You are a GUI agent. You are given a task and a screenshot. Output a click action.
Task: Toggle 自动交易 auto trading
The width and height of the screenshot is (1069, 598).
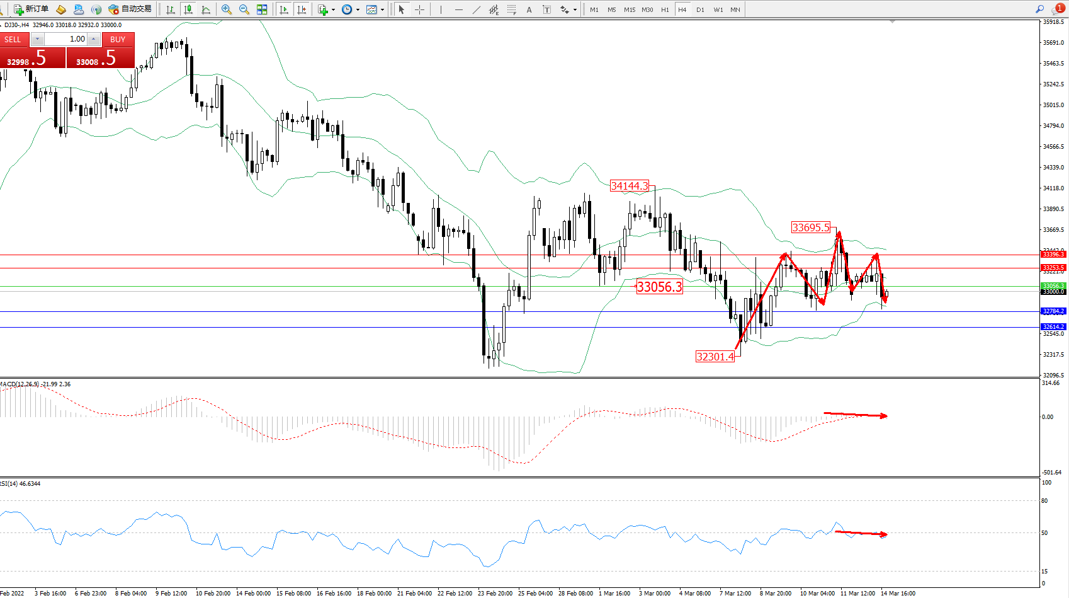(x=130, y=9)
